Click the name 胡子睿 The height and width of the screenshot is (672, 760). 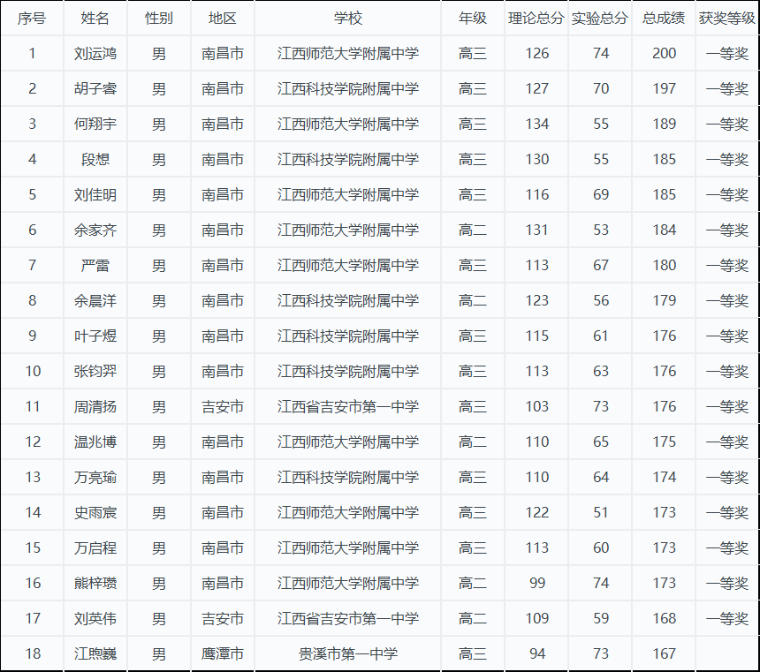pos(95,89)
